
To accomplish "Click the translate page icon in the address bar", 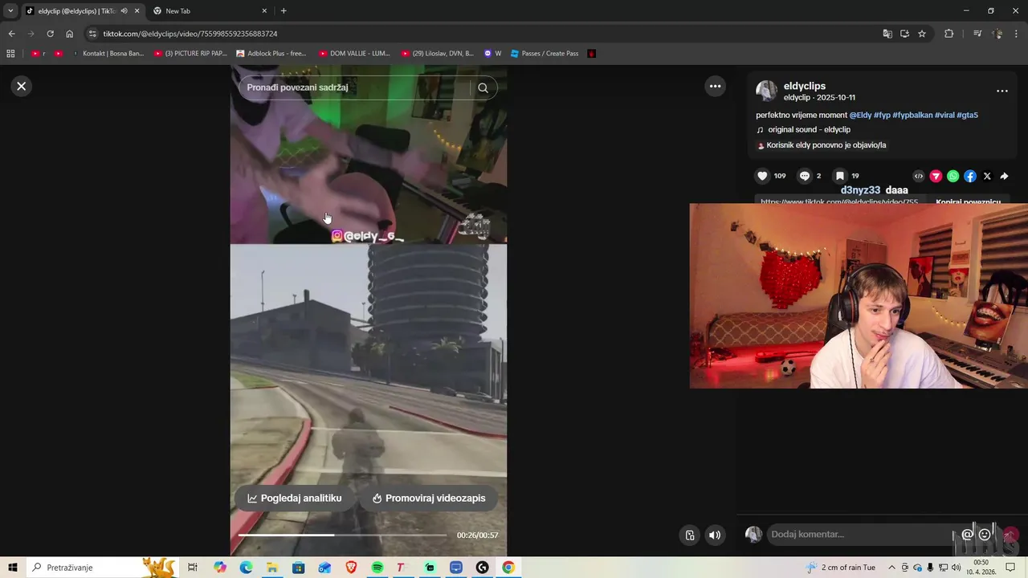I will click(x=887, y=34).
